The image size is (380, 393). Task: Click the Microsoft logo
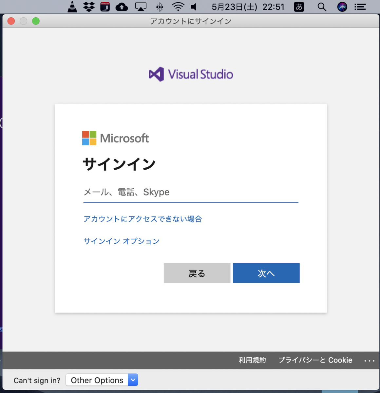click(x=115, y=138)
